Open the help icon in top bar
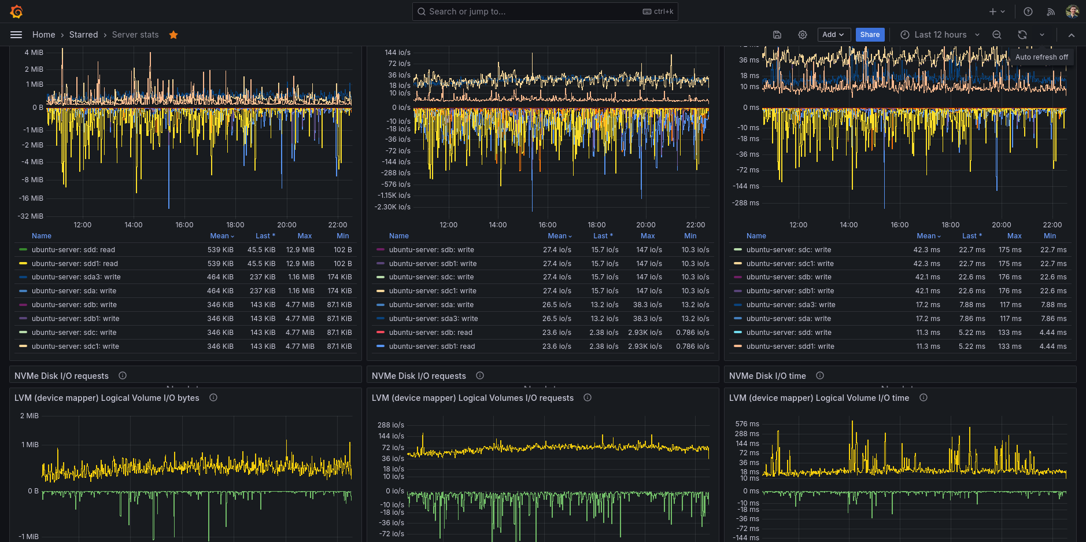The image size is (1086, 542). click(x=1028, y=12)
